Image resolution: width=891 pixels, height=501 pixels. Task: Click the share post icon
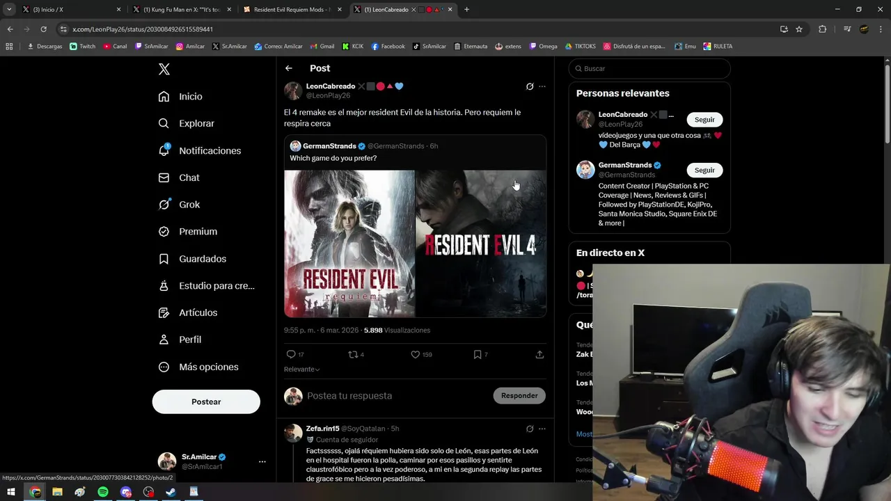click(x=539, y=354)
